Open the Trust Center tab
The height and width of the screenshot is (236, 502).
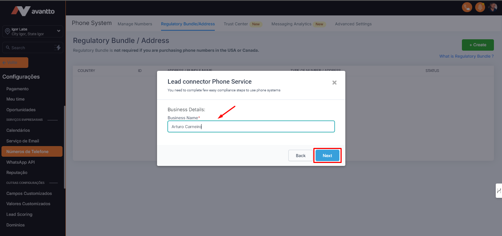[236, 24]
